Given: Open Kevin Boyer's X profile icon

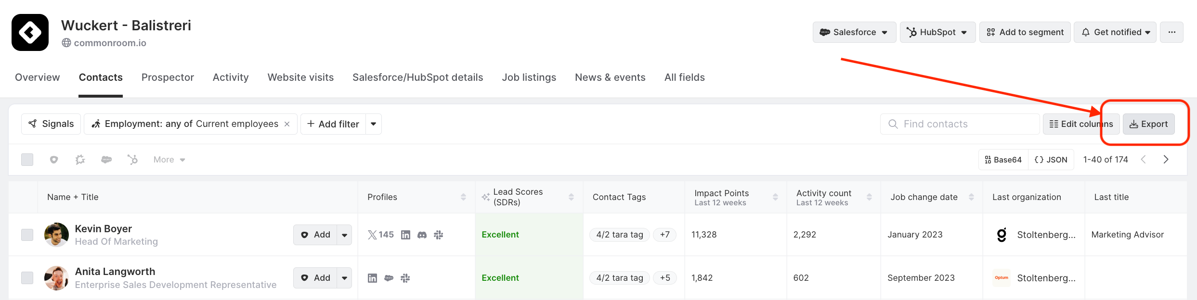Looking at the screenshot, I should 372,235.
